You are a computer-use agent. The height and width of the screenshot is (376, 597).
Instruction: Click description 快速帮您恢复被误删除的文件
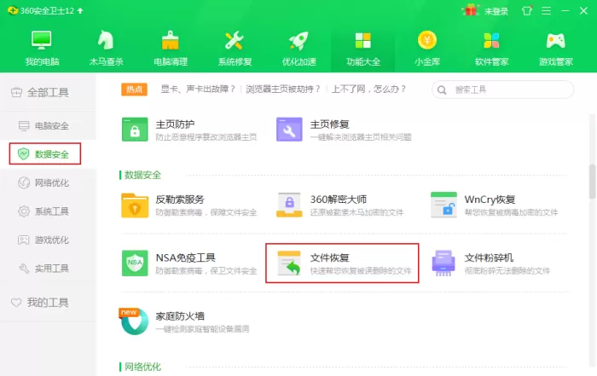tap(361, 270)
